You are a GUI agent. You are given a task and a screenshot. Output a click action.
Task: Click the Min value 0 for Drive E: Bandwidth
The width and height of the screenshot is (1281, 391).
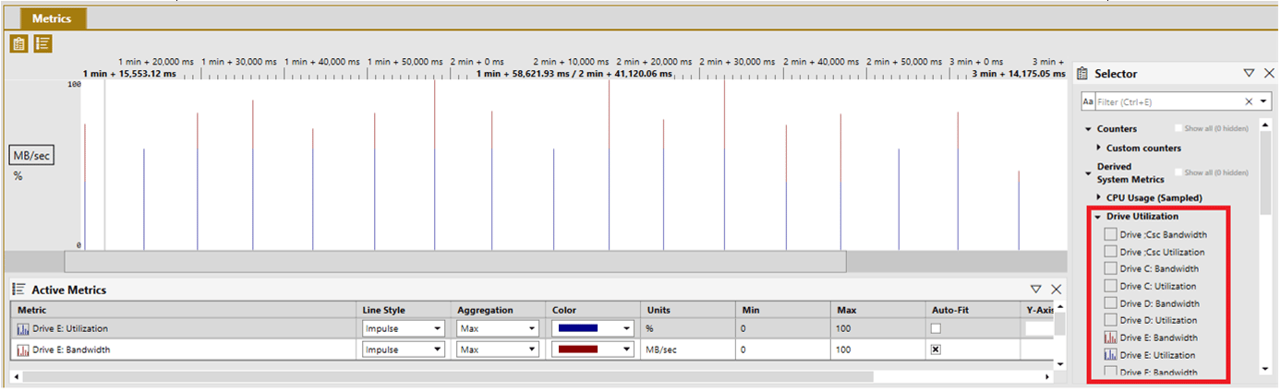pos(743,350)
